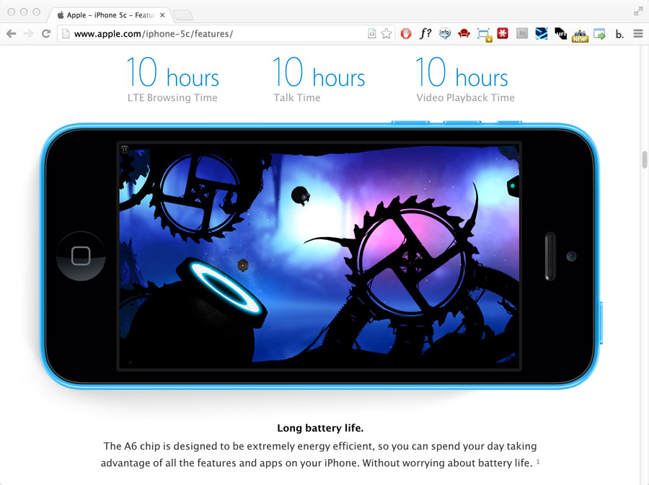Toggle fullscreen with the window expand arrows
The height and width of the screenshot is (485, 649).
tap(638, 12)
